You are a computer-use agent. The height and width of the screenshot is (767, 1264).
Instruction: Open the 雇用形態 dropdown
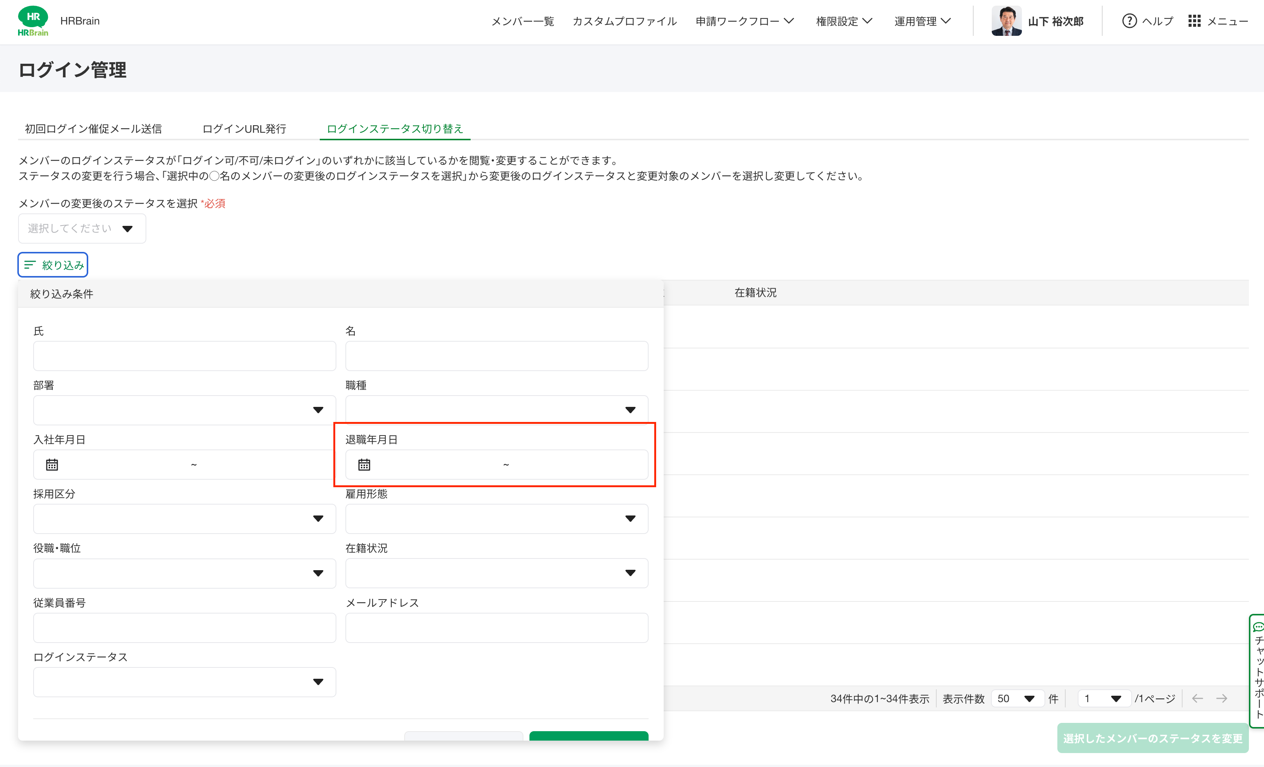point(496,518)
